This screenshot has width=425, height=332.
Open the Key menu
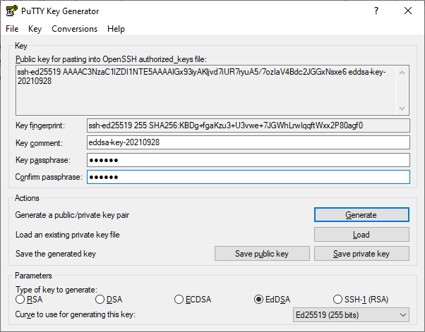(35, 29)
